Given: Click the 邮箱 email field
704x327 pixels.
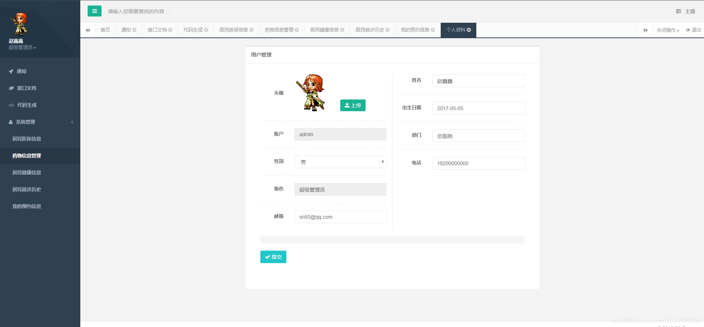Looking at the screenshot, I should point(340,217).
